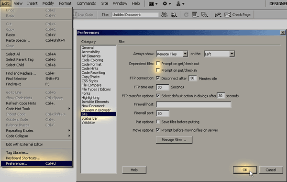Open the Site network icon menu

(x=180, y=4)
